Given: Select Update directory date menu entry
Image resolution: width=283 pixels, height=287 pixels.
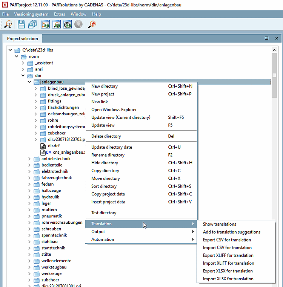Looking at the screenshot, I should [141, 147].
